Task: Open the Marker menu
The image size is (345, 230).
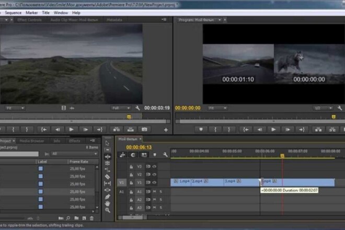Action: point(32,13)
